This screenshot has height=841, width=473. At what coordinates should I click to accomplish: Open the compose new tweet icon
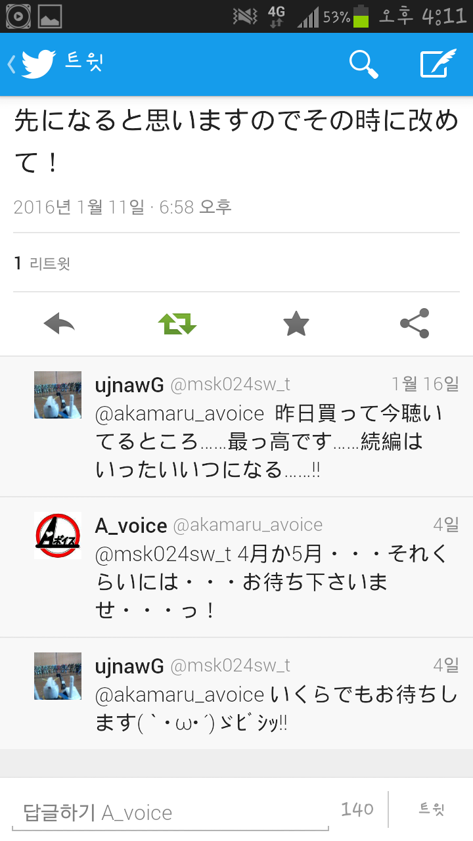click(438, 64)
